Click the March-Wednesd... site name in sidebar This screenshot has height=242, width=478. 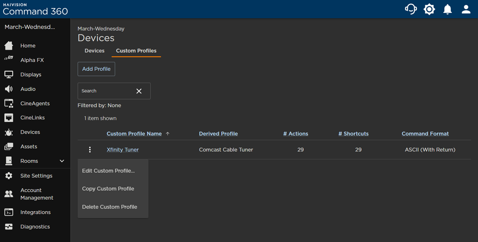pos(30,27)
